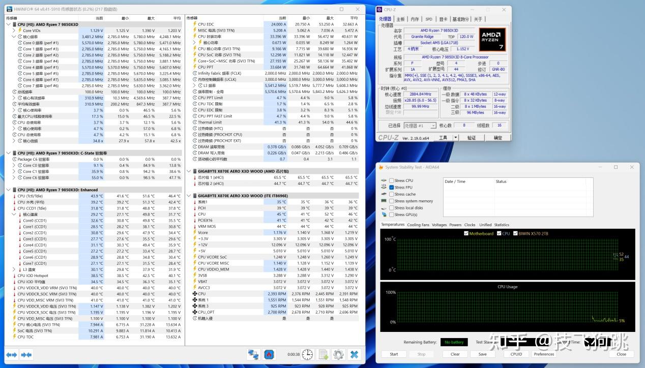Click fan icon of CPU 2,393 RPM row
This screenshot has height=368, width=645.
click(x=194, y=294)
